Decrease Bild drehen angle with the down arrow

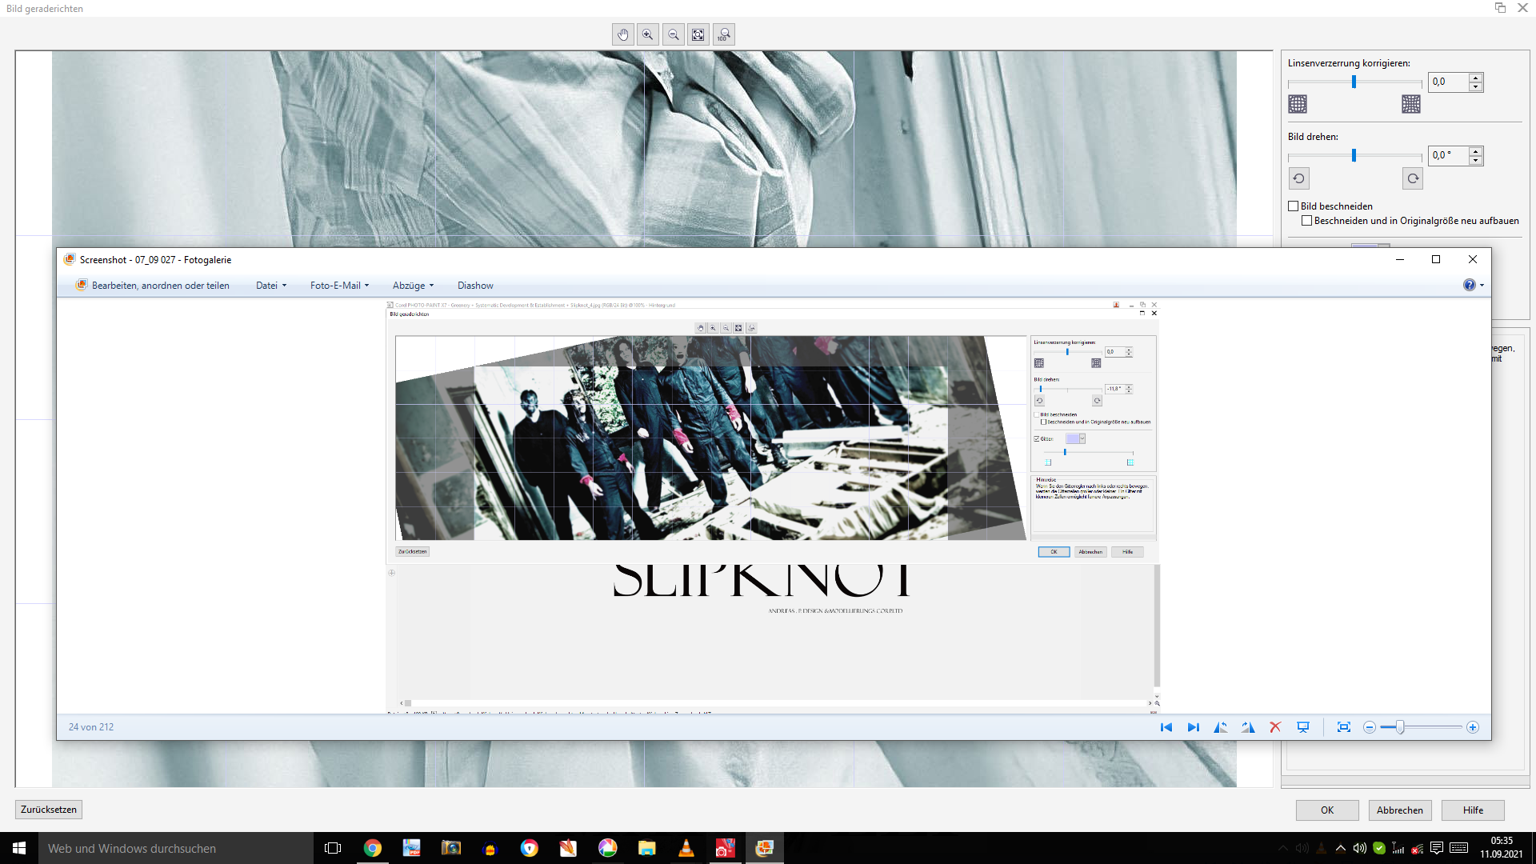pyautogui.click(x=1476, y=160)
